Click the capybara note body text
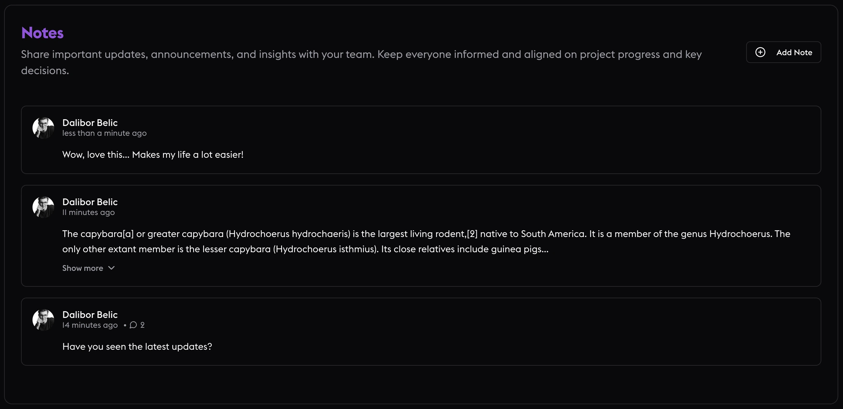Image resolution: width=843 pixels, height=409 pixels. (305, 241)
